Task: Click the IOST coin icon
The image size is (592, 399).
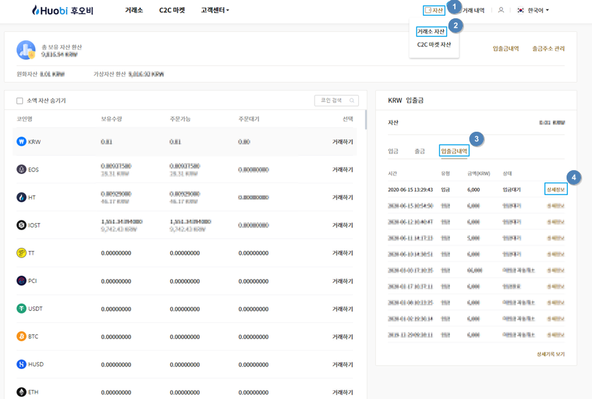Action: (x=22, y=225)
